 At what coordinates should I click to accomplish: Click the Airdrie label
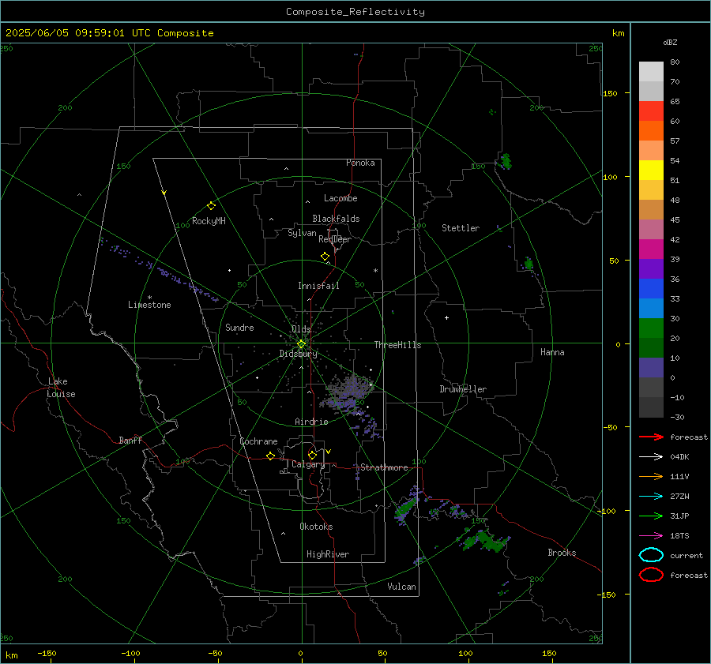[x=311, y=422]
